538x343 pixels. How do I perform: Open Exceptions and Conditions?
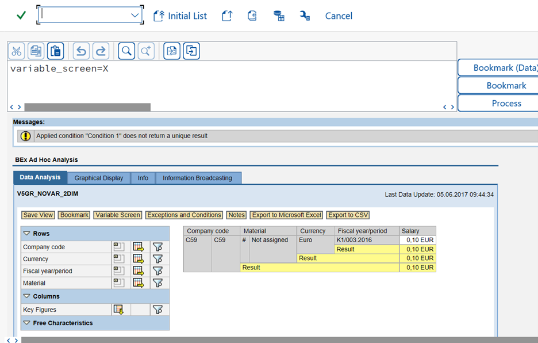pos(185,215)
